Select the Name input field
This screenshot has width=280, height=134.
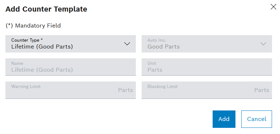coord(71,67)
